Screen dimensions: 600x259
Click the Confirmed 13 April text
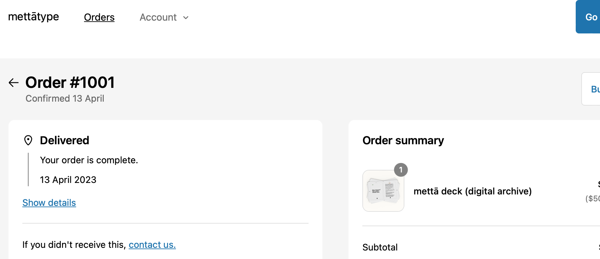(65, 99)
